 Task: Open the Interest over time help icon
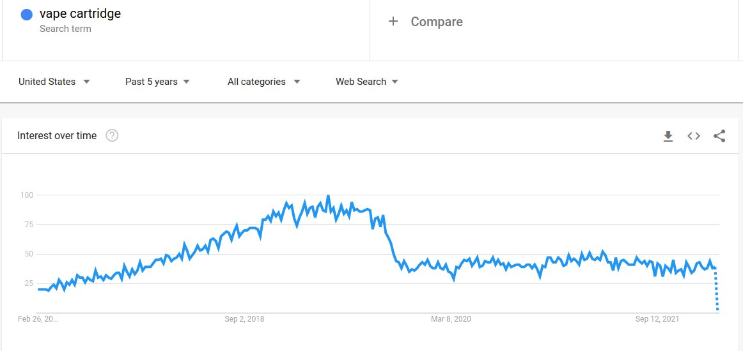click(112, 135)
